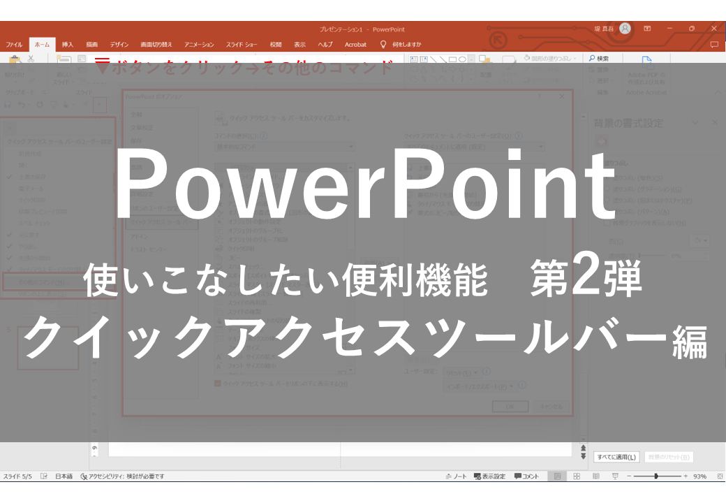Screen dimensions: 726x503
Task: Click the 何をしますか lightbulb search
Action: coord(401,45)
